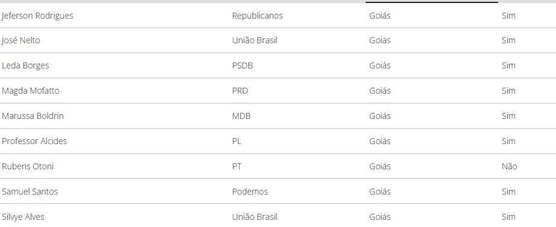This screenshot has height=227, width=556.
Task: Click the PL party cell
Action: pos(237,141)
